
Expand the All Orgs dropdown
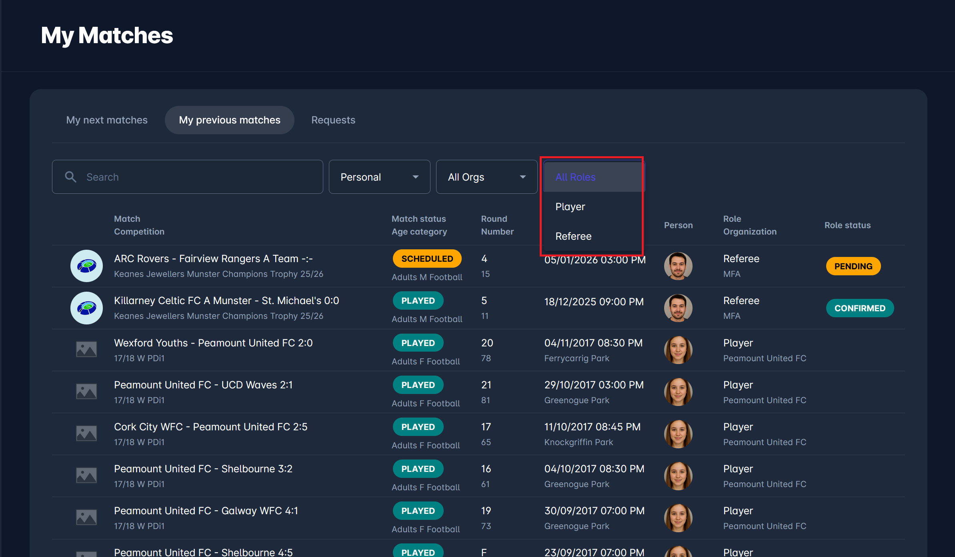[487, 177]
